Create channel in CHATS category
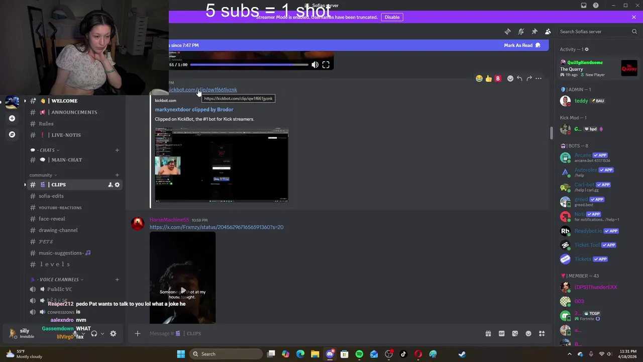This screenshot has height=362, width=643. click(117, 150)
